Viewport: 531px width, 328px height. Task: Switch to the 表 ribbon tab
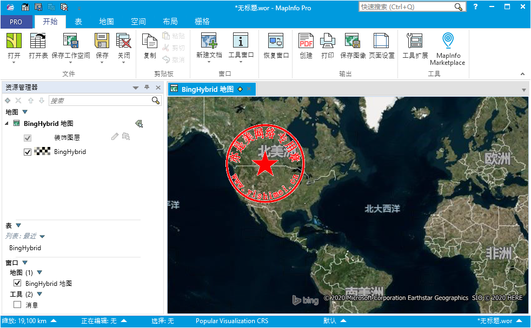click(x=78, y=22)
